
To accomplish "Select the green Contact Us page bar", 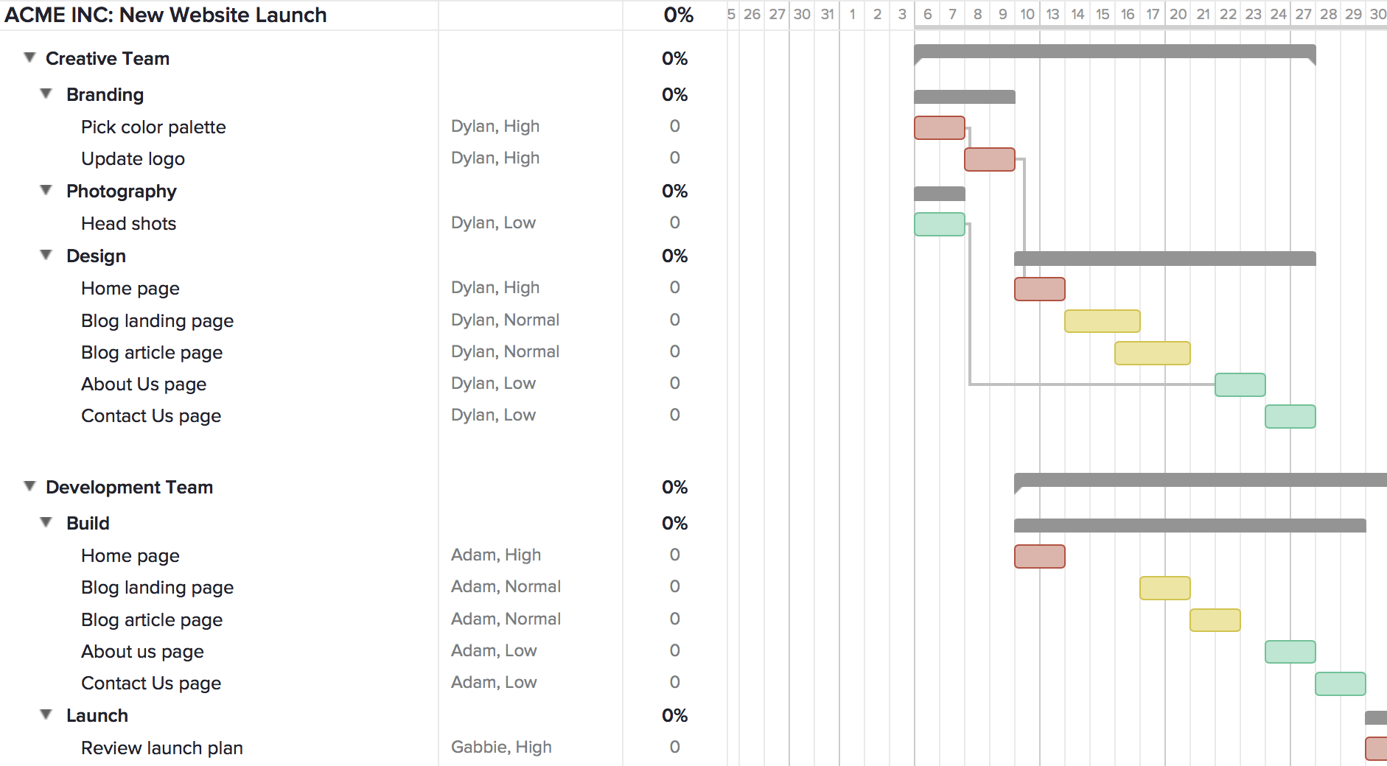I will [1290, 417].
